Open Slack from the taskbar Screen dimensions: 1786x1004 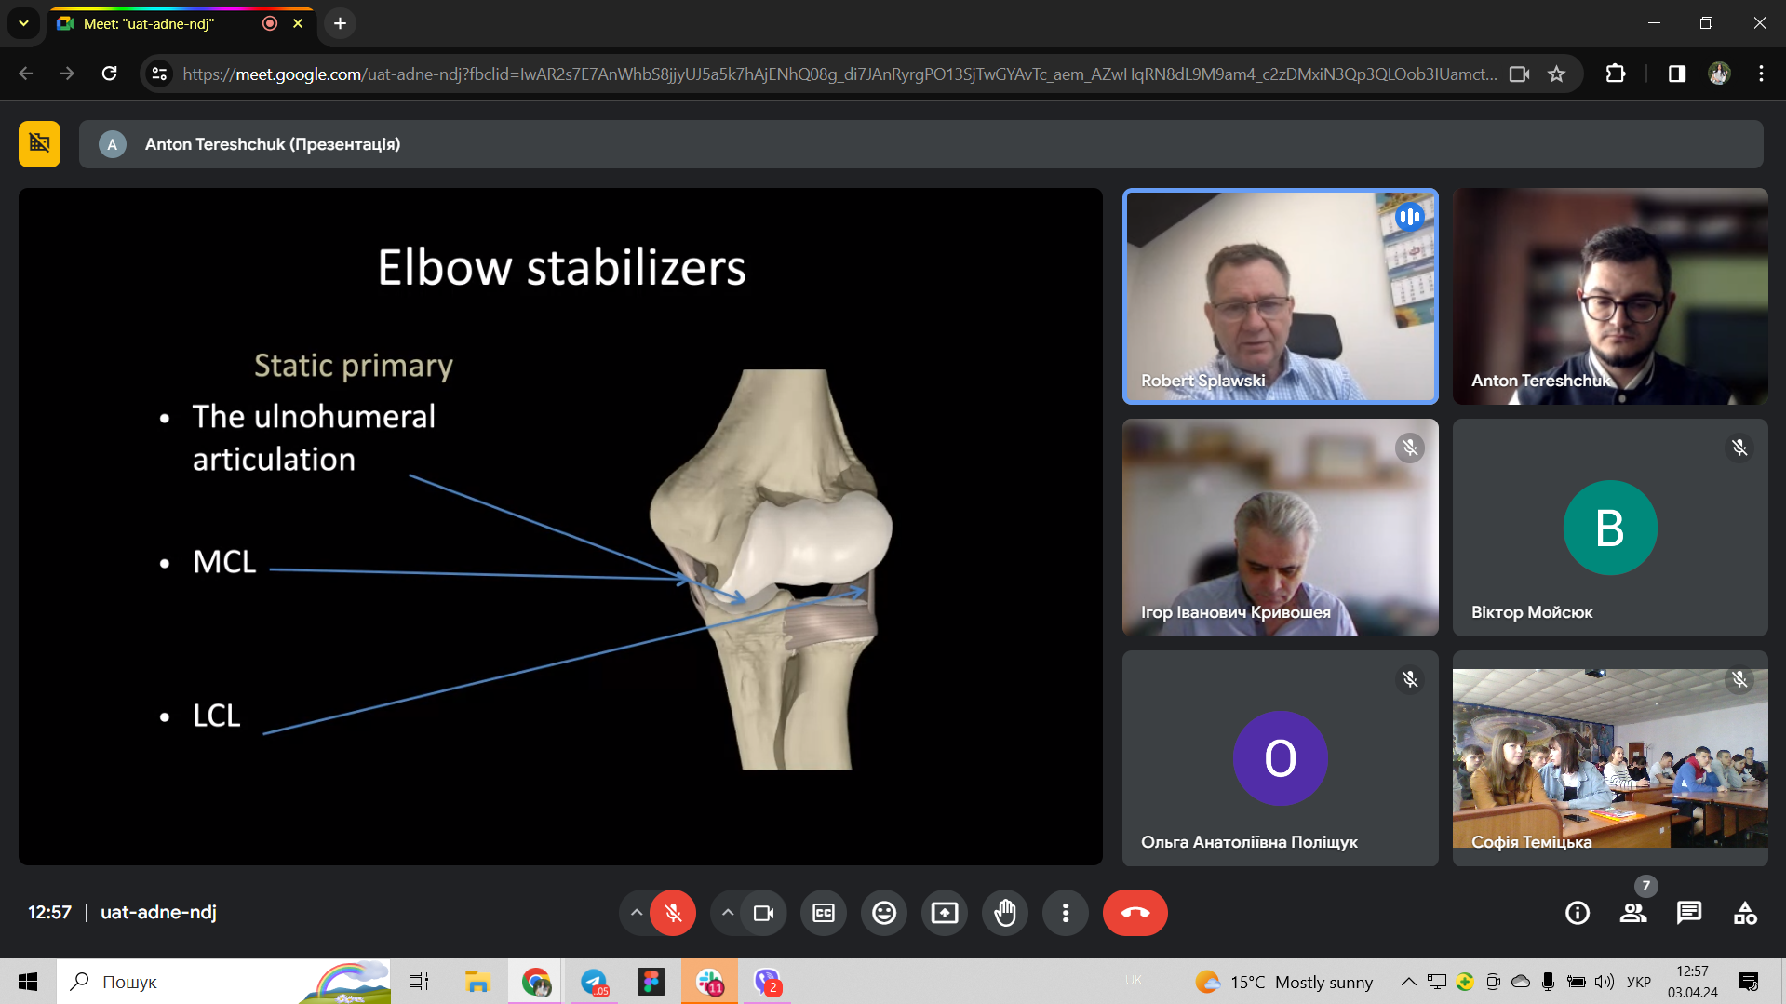709,982
